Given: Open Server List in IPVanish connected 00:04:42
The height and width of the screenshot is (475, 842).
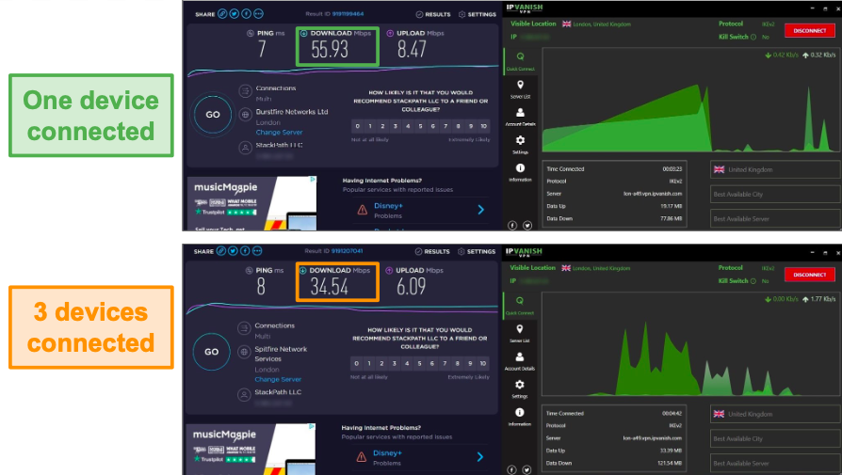Looking at the screenshot, I should tap(519, 334).
